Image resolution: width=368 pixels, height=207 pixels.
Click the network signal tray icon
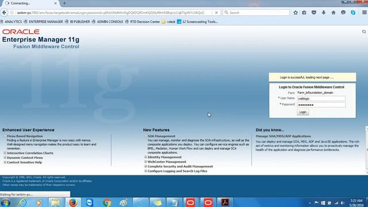pyautogui.click(x=336, y=203)
